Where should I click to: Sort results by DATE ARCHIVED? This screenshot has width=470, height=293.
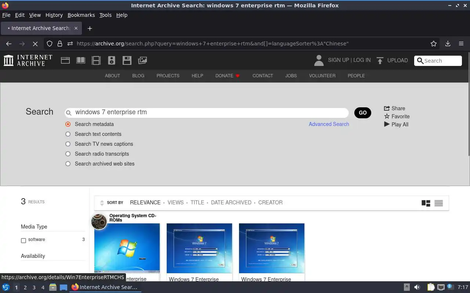[231, 203]
